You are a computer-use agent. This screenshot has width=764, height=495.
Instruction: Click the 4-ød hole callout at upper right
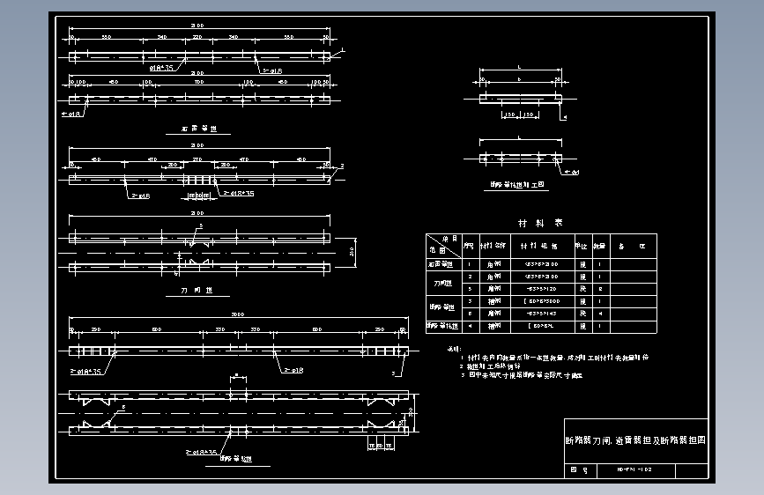pyautogui.click(x=572, y=172)
